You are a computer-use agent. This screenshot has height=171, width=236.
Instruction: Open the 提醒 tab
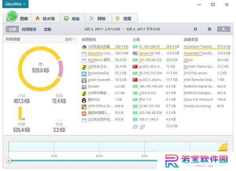125,19
